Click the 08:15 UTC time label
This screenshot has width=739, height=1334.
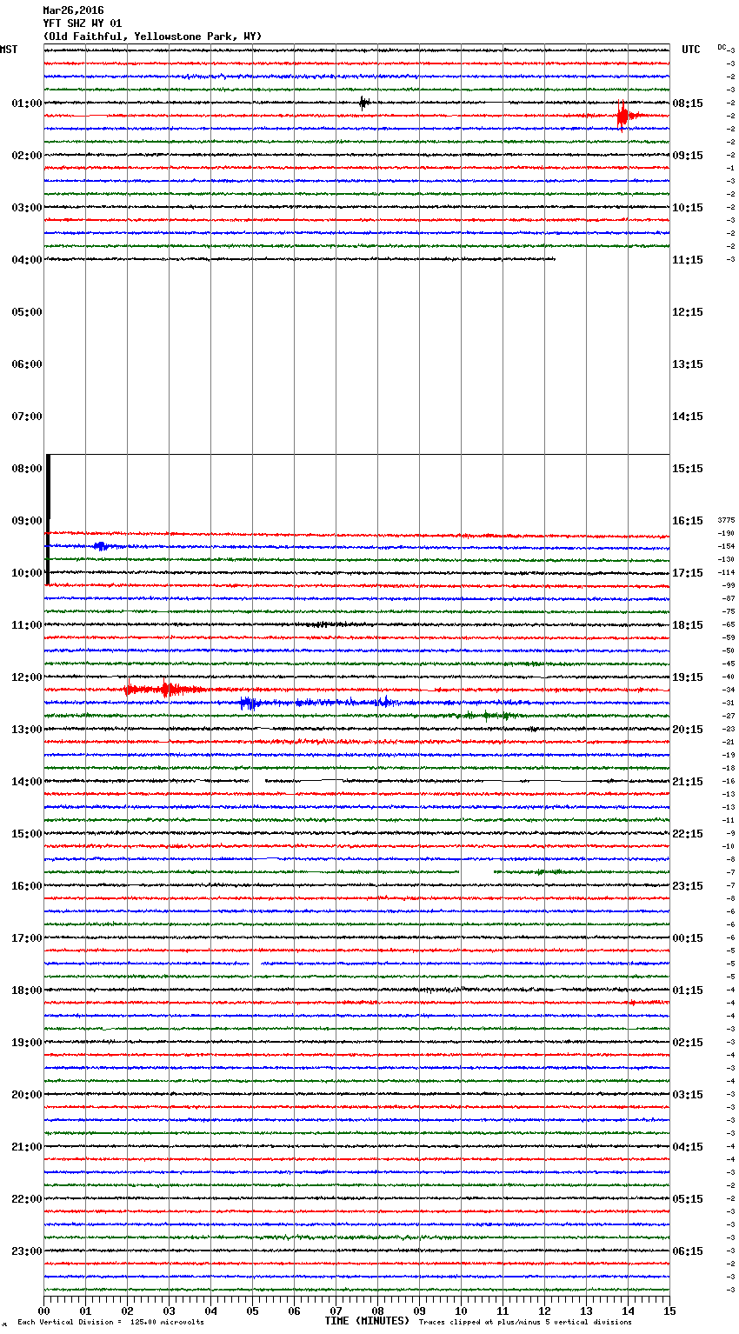coord(688,103)
